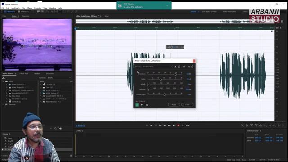Rewind using the transport control
The height and width of the screenshot is (162, 288).
coord(165,126)
